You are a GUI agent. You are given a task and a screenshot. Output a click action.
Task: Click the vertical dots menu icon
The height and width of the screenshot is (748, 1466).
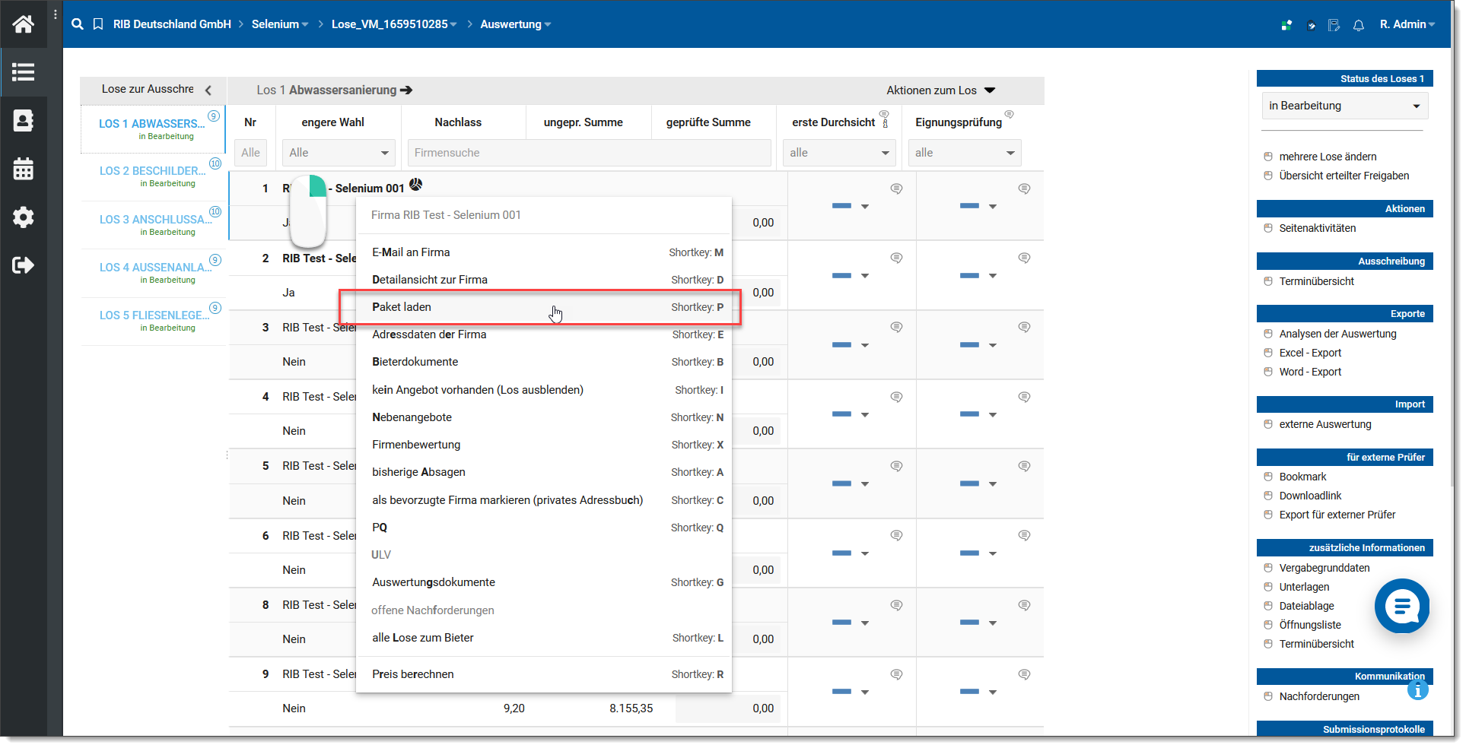[x=56, y=14]
